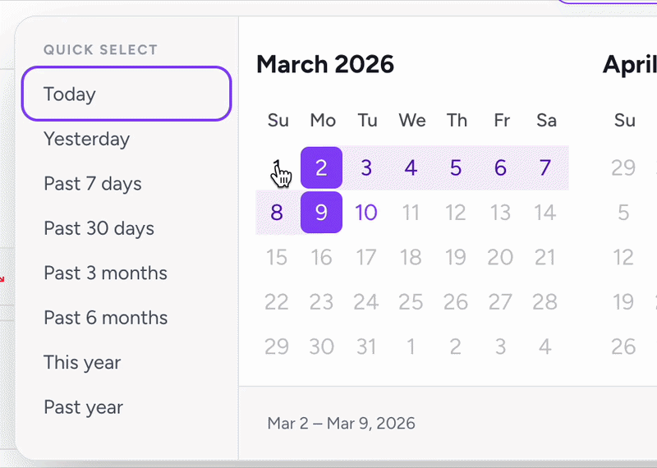This screenshot has width=657, height=468.
Task: Click March 1 in the calendar
Action: tap(277, 167)
